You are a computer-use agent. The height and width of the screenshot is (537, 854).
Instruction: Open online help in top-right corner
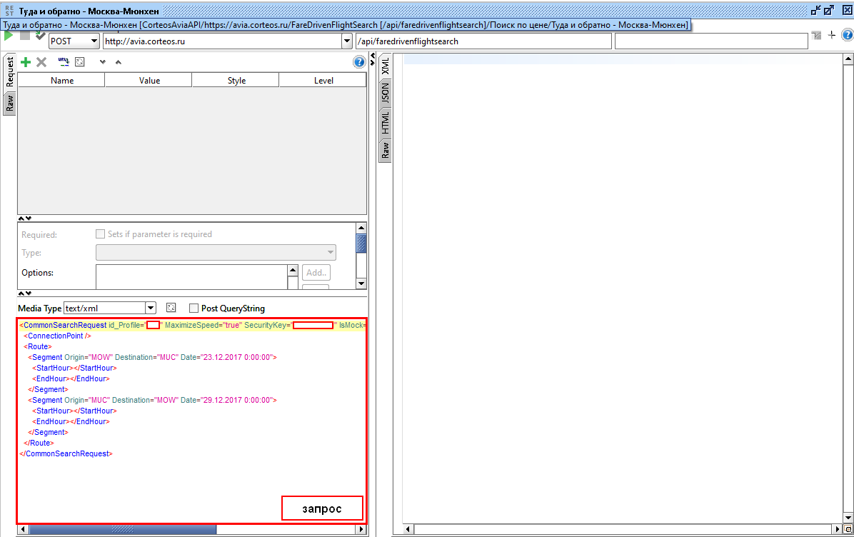point(847,35)
